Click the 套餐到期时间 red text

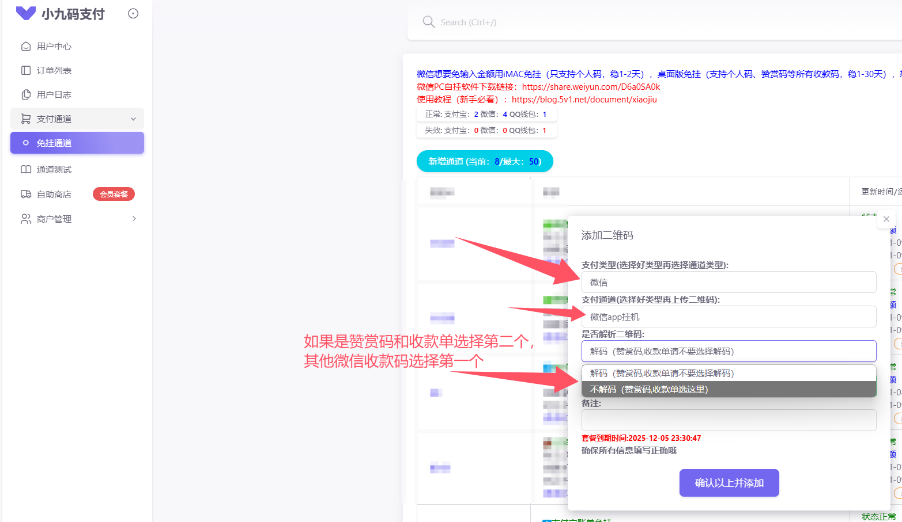click(x=641, y=438)
